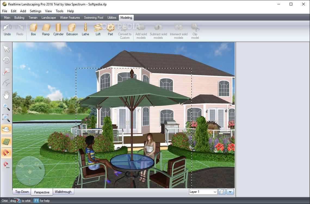Select the Modeling tab
310x204 pixels.
click(x=126, y=18)
